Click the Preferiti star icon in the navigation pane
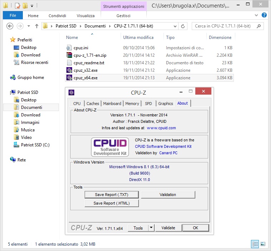The image size is (271, 251). point(12,40)
